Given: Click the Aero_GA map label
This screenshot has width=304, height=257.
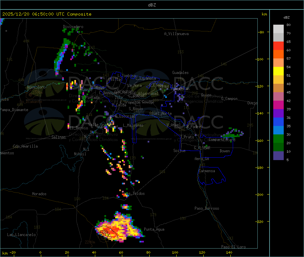Looking at the screenshot, I should (x=202, y=159).
